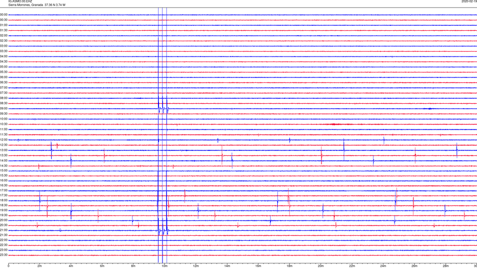Click the 06:00 time label
Screen dimensions: 477x268
[3, 77]
